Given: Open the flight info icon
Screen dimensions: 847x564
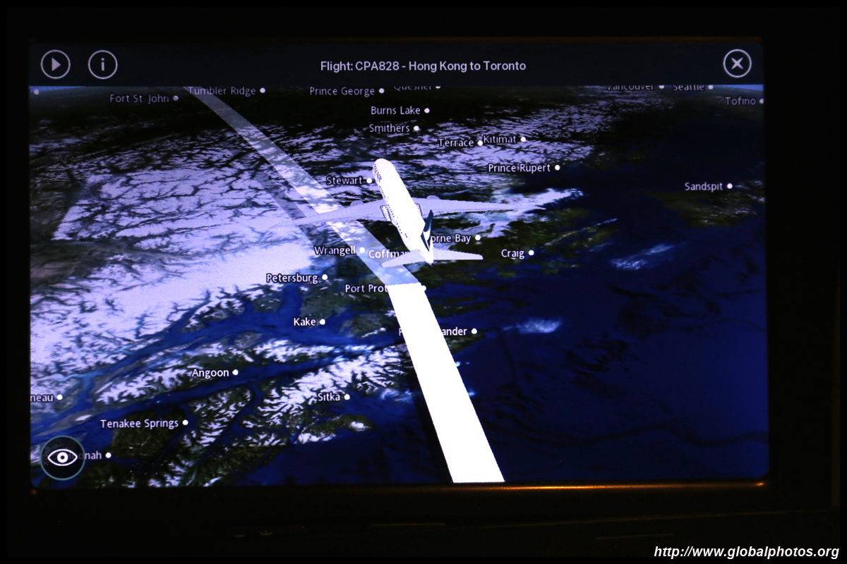Looking at the screenshot, I should (x=102, y=65).
